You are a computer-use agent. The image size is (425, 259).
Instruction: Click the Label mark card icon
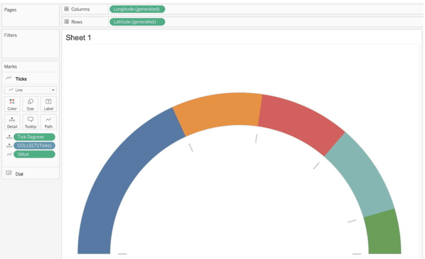tap(49, 104)
